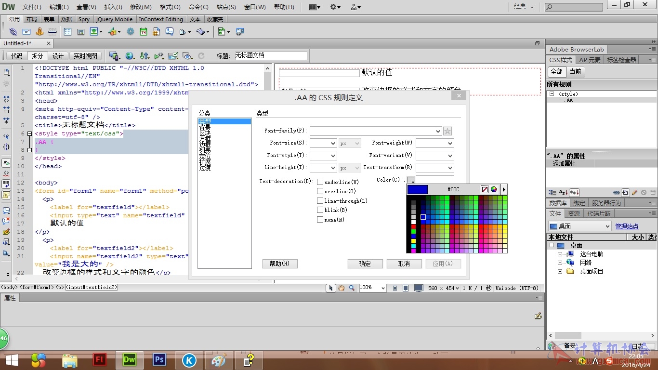Click the server-side include icon
Viewport: 658px width, 370px height.
pos(157,31)
